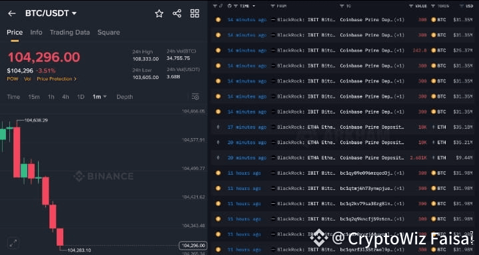
Task: Select the 1D chart interval
Action: point(81,97)
